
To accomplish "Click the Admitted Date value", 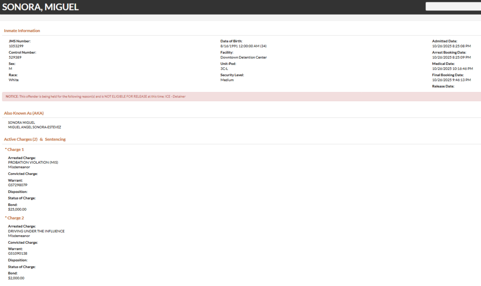I will click(451, 46).
